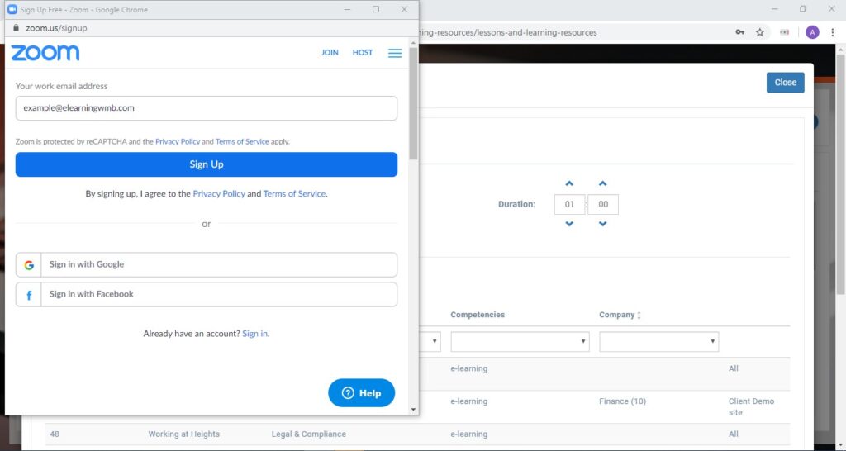Open the Chrome three-dot menu
Screen dimensions: 846x451
[833, 32]
